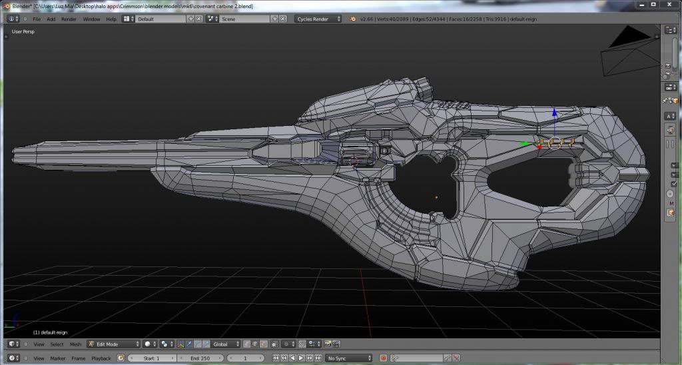Enable the rotate manipulator
This screenshot has height=365, width=682.
point(198,344)
